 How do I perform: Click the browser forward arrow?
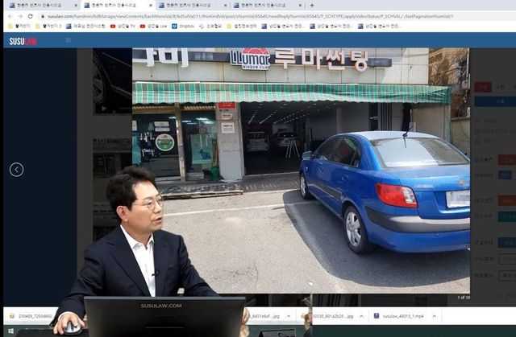[20, 15]
